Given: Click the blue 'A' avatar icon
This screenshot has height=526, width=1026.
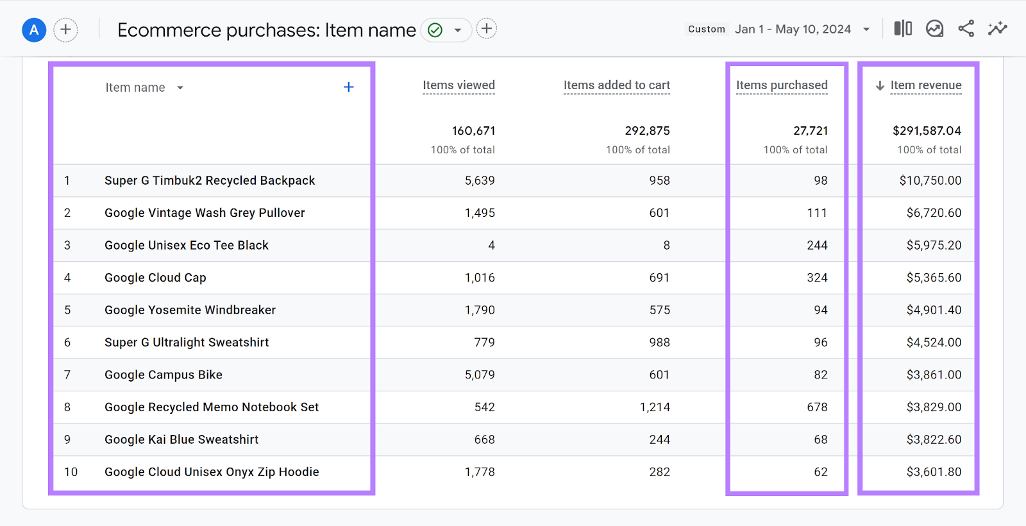Looking at the screenshot, I should 34,30.
